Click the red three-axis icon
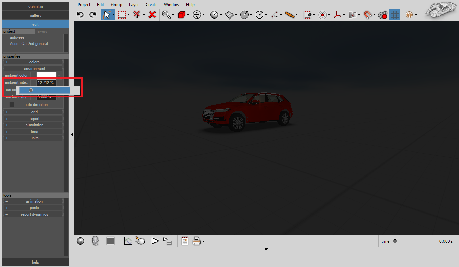Image resolution: width=459 pixels, height=267 pixels. [x=337, y=15]
